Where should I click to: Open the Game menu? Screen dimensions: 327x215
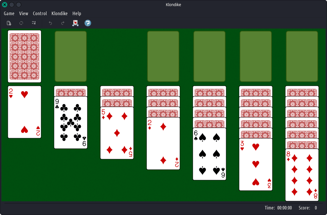coord(9,13)
